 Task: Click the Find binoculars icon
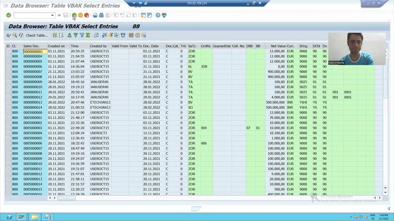pos(101,15)
